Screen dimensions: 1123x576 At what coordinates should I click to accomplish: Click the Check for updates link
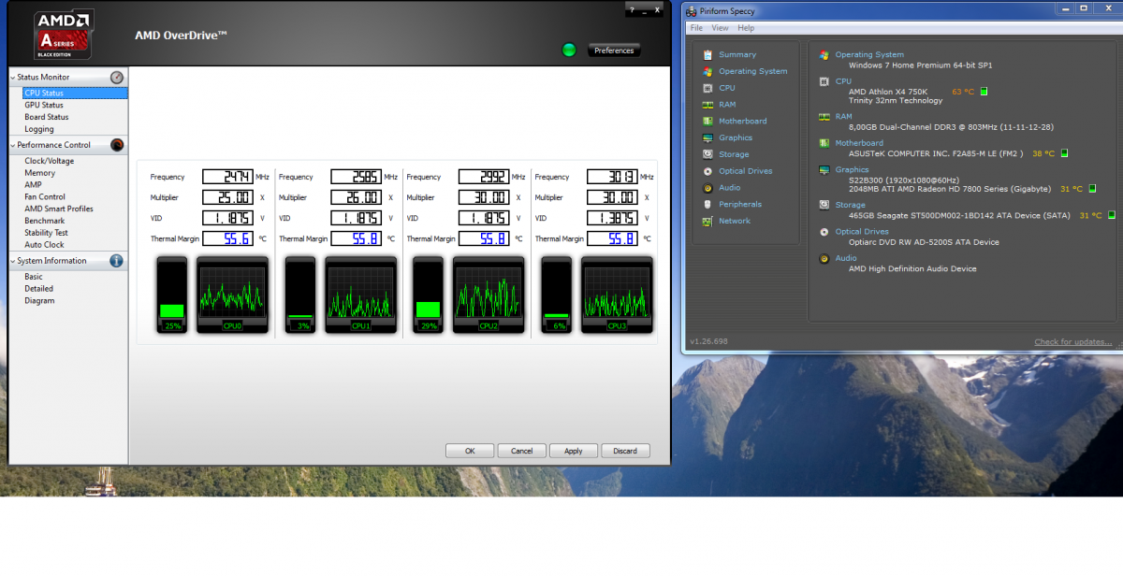pos(1073,342)
